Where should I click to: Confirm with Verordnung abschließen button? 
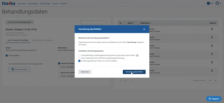(x=134, y=72)
